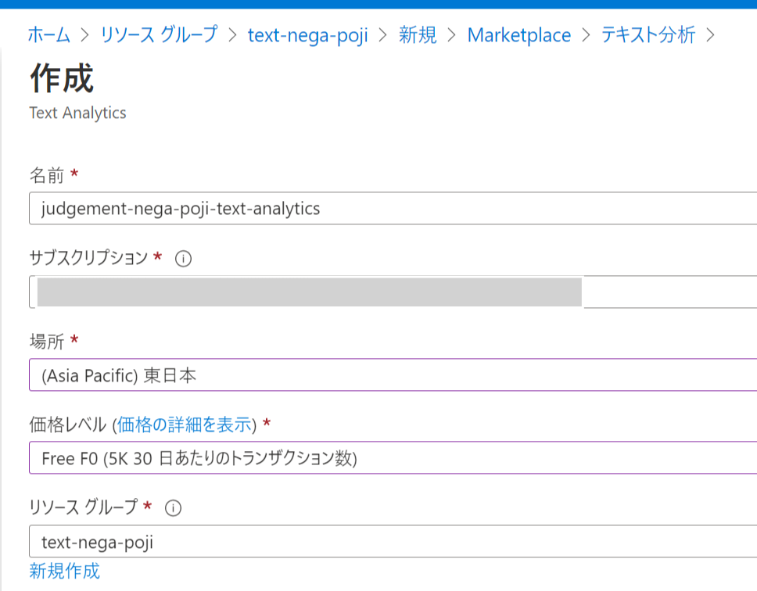Image resolution: width=757 pixels, height=591 pixels.
Task: Show サブスクリプション info tooltip icon
Action: pos(184,259)
